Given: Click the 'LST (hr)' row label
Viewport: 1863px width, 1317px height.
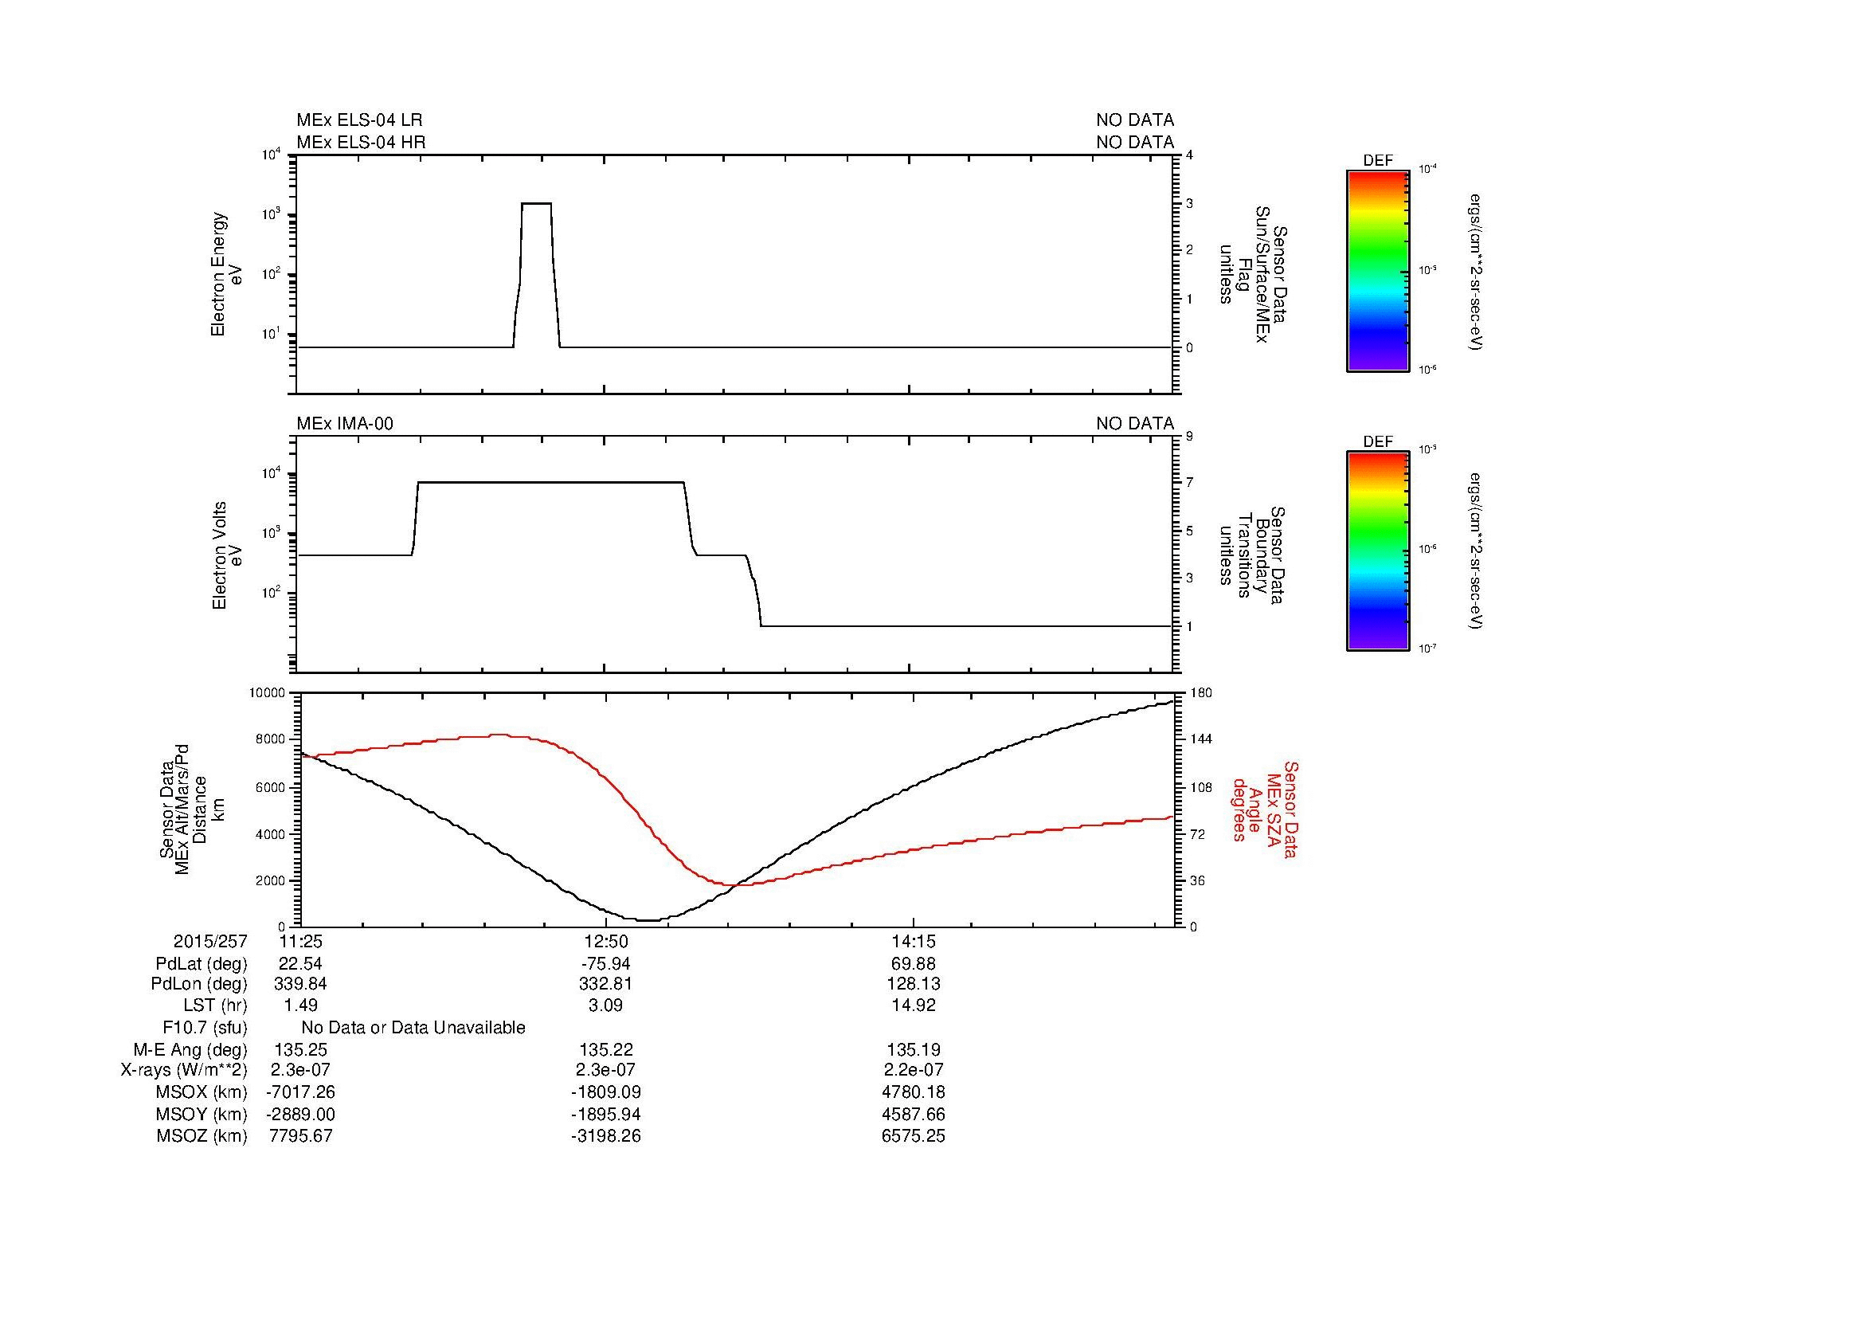Looking at the screenshot, I should pos(215,1005).
